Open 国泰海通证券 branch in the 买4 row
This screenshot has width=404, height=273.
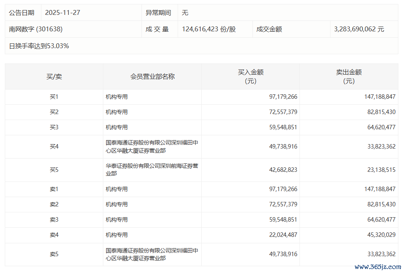coord(152,147)
